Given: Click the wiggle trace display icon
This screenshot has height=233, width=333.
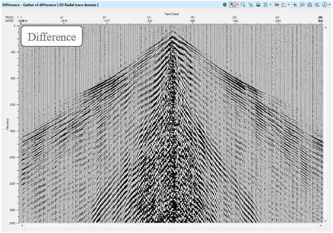Looking at the screenshot, I should [x=265, y=4].
